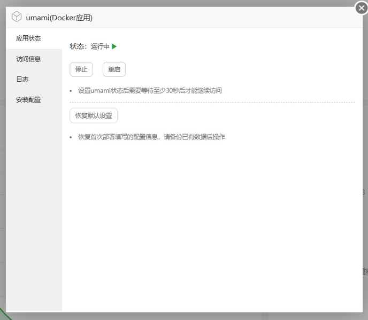This screenshot has width=368, height=320.
Task: Click the bullet point before 恢复首次部署 note
Action: click(71, 137)
